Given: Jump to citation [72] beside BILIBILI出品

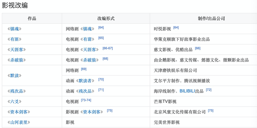Looking at the screenshot, I should click(209, 90).
